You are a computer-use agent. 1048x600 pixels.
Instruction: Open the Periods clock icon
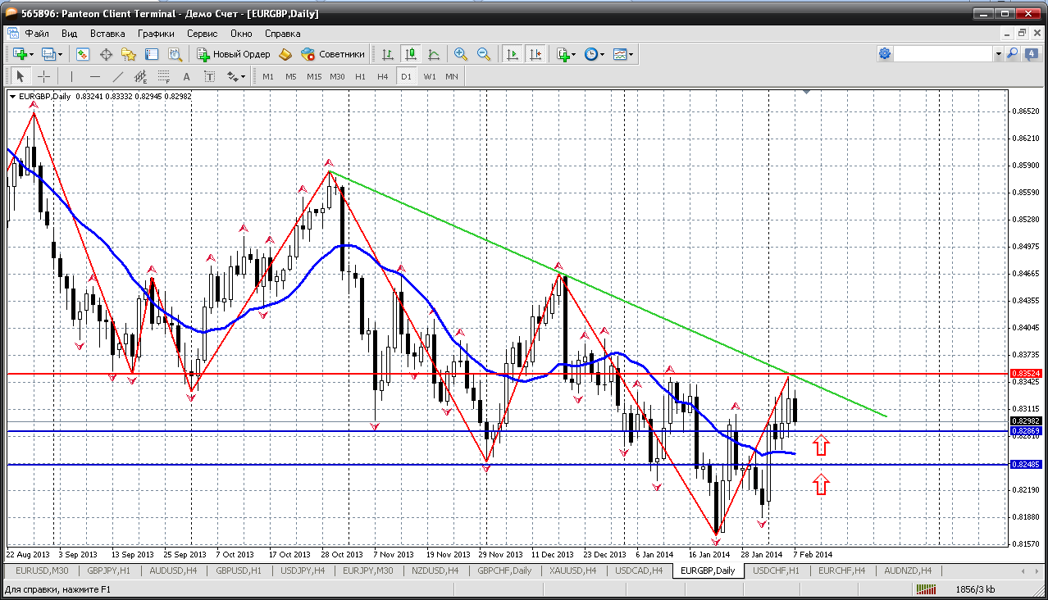click(x=591, y=54)
